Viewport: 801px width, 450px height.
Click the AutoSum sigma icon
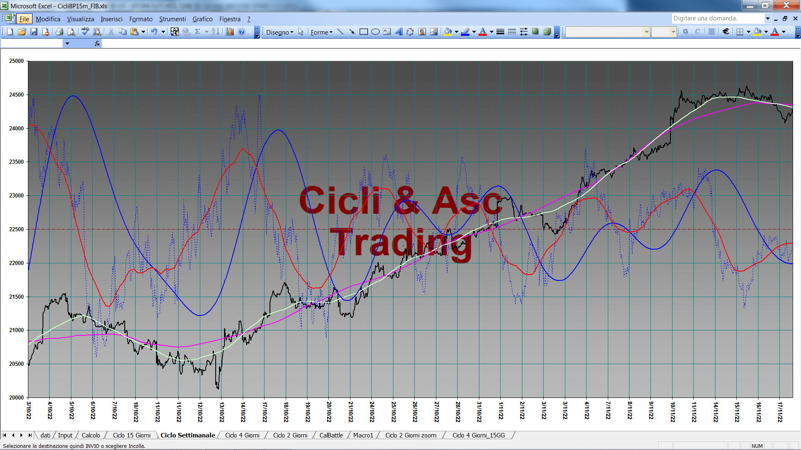(x=198, y=32)
